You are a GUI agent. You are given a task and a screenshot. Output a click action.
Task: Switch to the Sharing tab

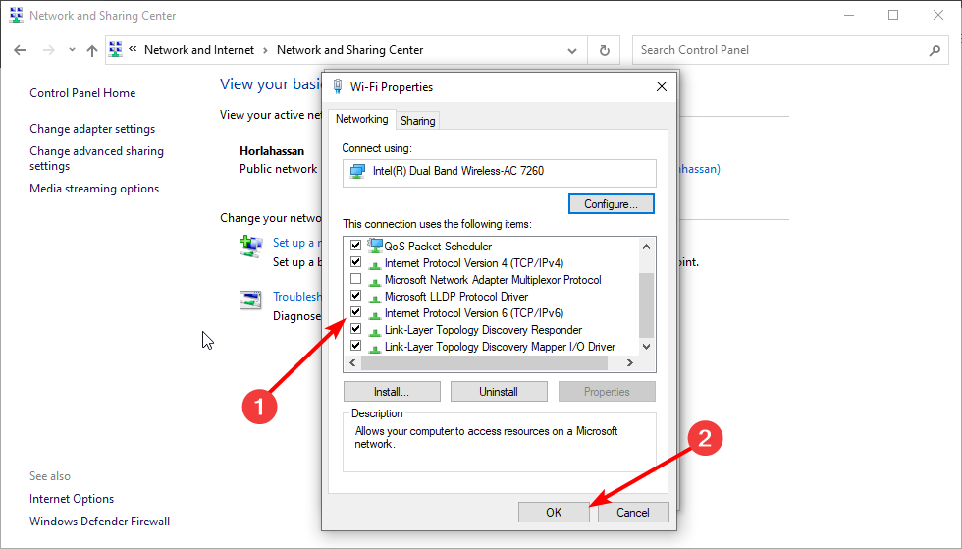click(x=418, y=121)
